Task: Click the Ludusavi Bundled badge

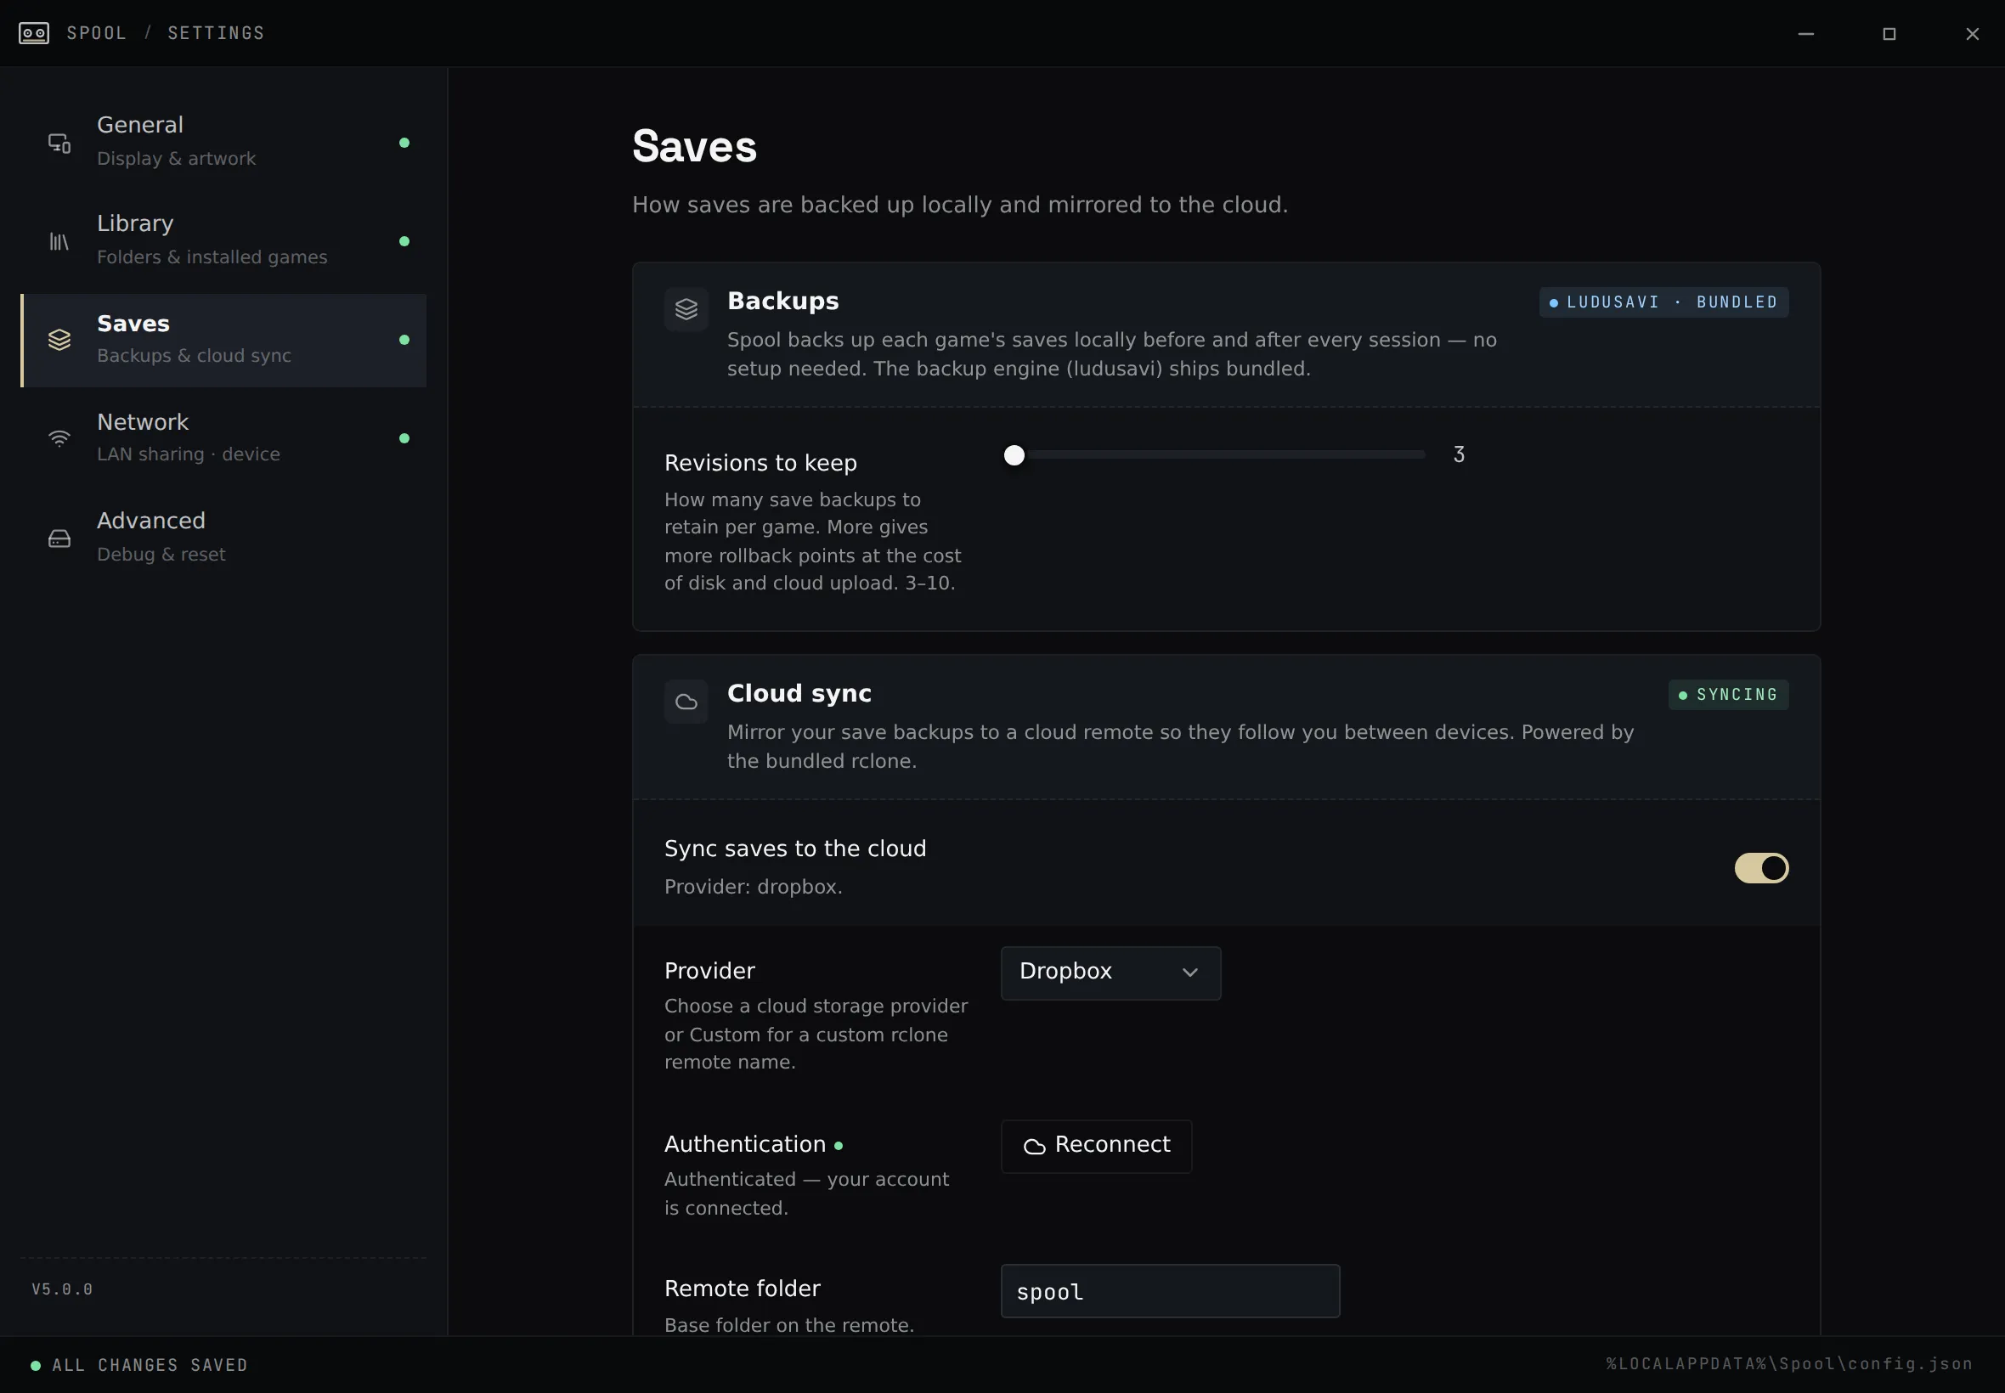Action: point(1663,303)
